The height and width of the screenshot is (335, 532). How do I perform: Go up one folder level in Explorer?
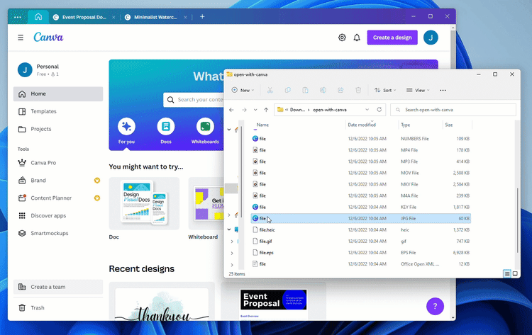266,110
